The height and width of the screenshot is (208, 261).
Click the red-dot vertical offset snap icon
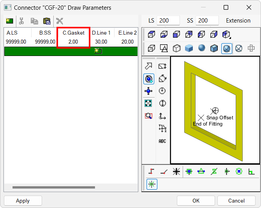coord(151,171)
